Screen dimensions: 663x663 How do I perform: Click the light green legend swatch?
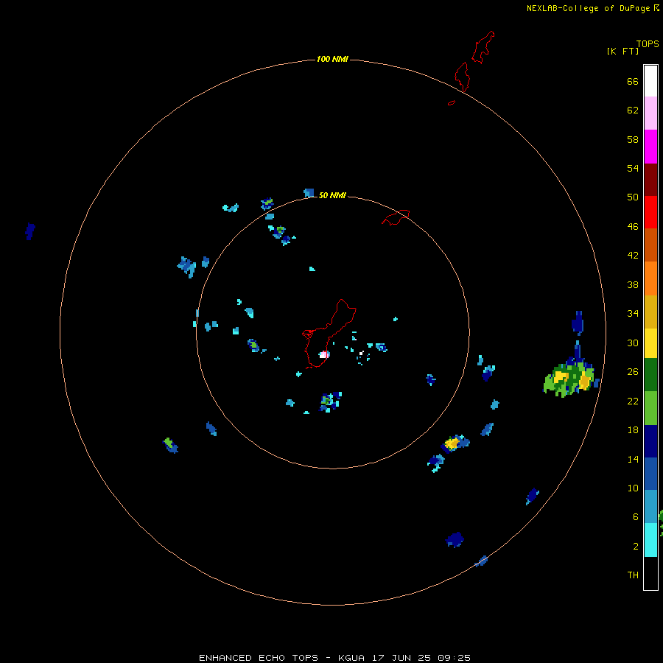650,408
